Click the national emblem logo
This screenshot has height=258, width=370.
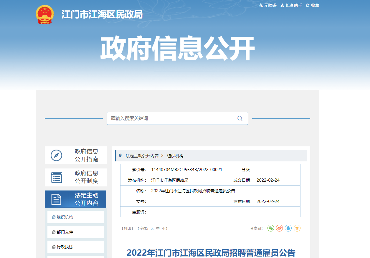point(45,15)
